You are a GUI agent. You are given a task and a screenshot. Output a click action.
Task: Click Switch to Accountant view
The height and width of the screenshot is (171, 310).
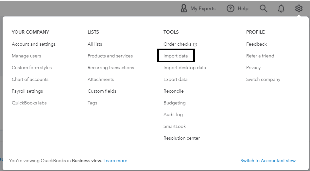pyautogui.click(x=268, y=161)
